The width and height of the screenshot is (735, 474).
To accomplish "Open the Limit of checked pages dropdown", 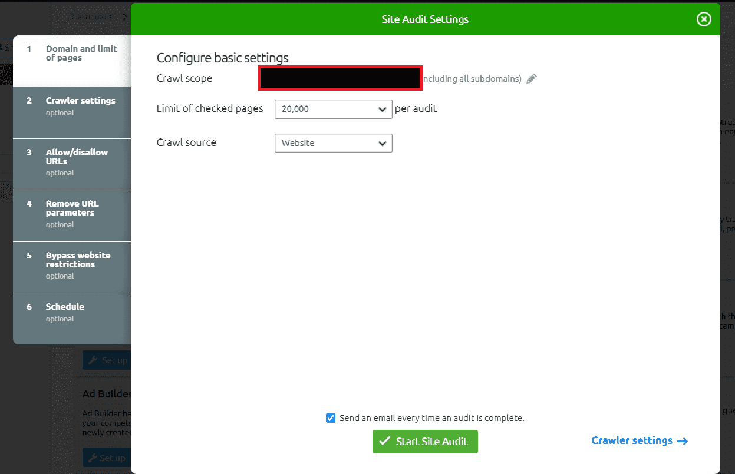I will point(333,109).
